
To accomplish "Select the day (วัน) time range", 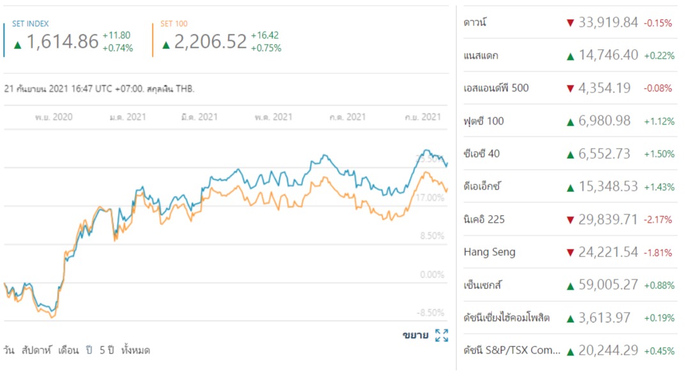I will click(x=9, y=350).
